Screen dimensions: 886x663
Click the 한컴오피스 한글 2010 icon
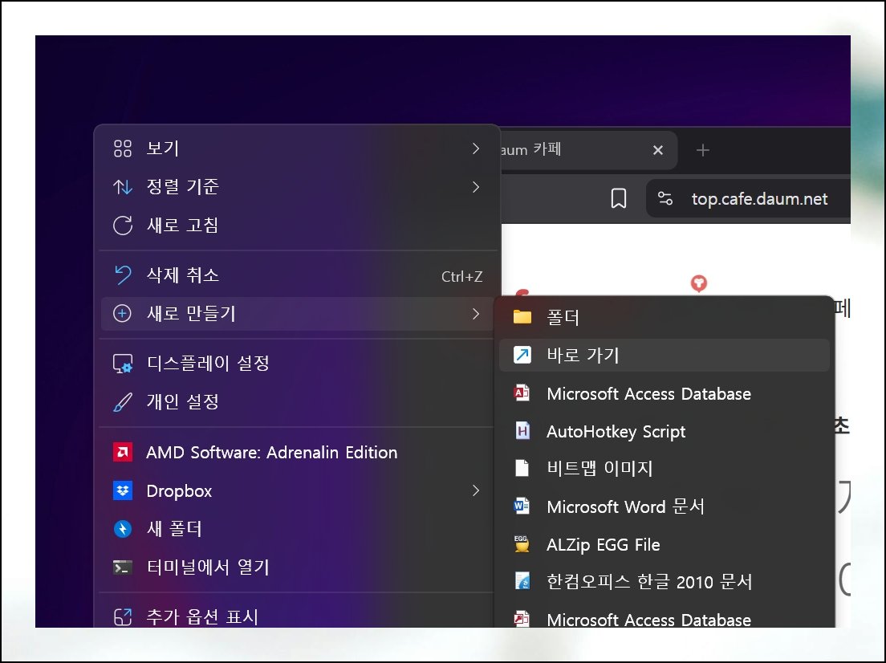(x=522, y=581)
